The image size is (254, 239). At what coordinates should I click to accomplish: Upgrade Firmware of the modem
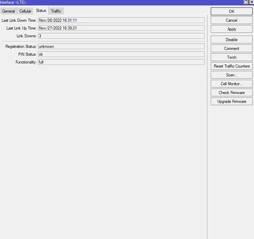coord(231,102)
